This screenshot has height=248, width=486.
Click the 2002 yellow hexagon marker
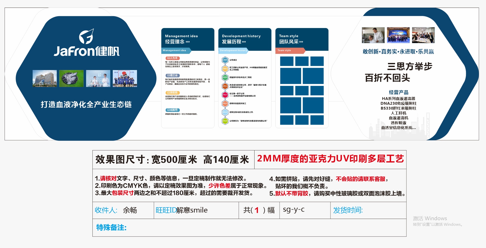pos(225,69)
